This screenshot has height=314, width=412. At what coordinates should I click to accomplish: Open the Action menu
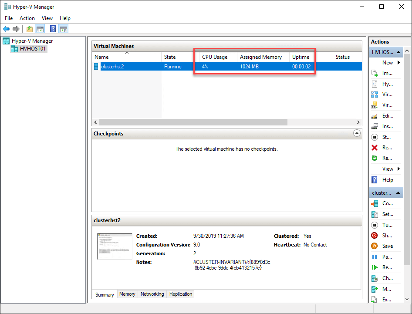click(x=27, y=18)
